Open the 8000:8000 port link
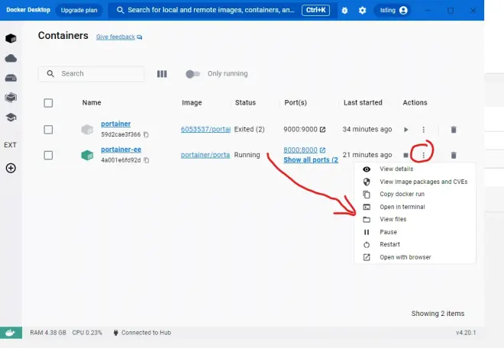504x348 pixels. point(300,150)
